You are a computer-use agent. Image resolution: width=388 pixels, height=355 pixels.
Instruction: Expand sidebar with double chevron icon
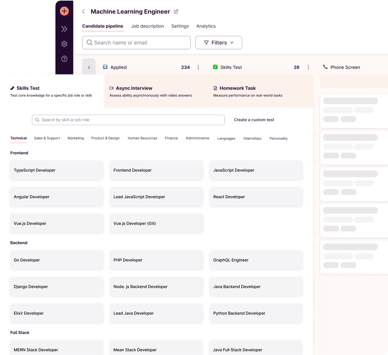(64, 29)
